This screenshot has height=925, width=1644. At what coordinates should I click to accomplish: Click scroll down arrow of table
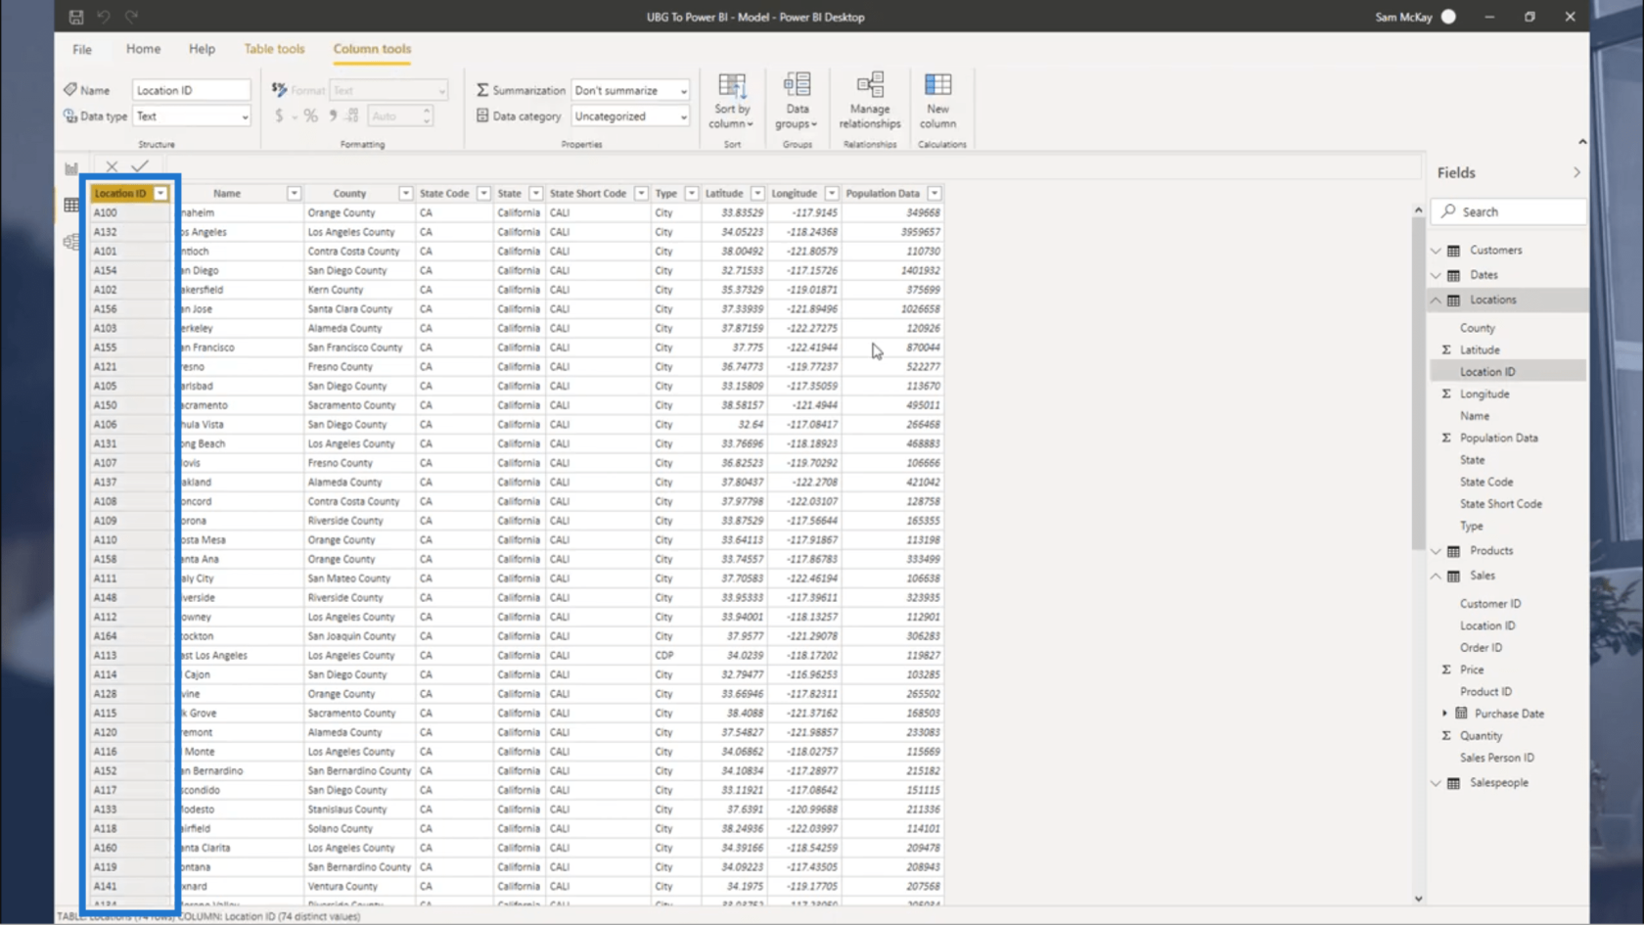click(1418, 899)
